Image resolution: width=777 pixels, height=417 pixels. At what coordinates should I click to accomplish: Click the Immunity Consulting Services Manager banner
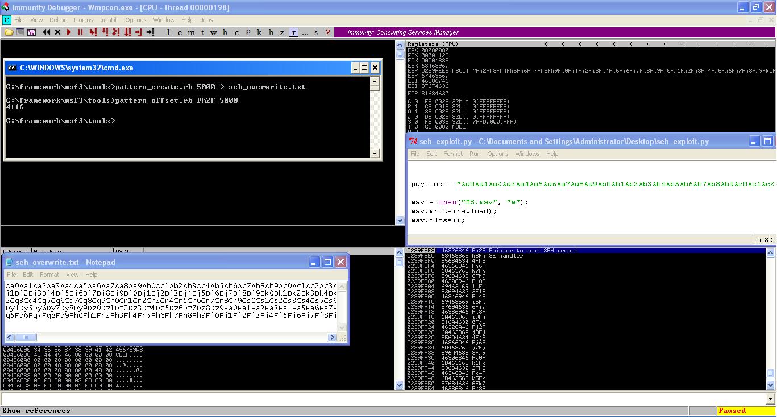554,32
